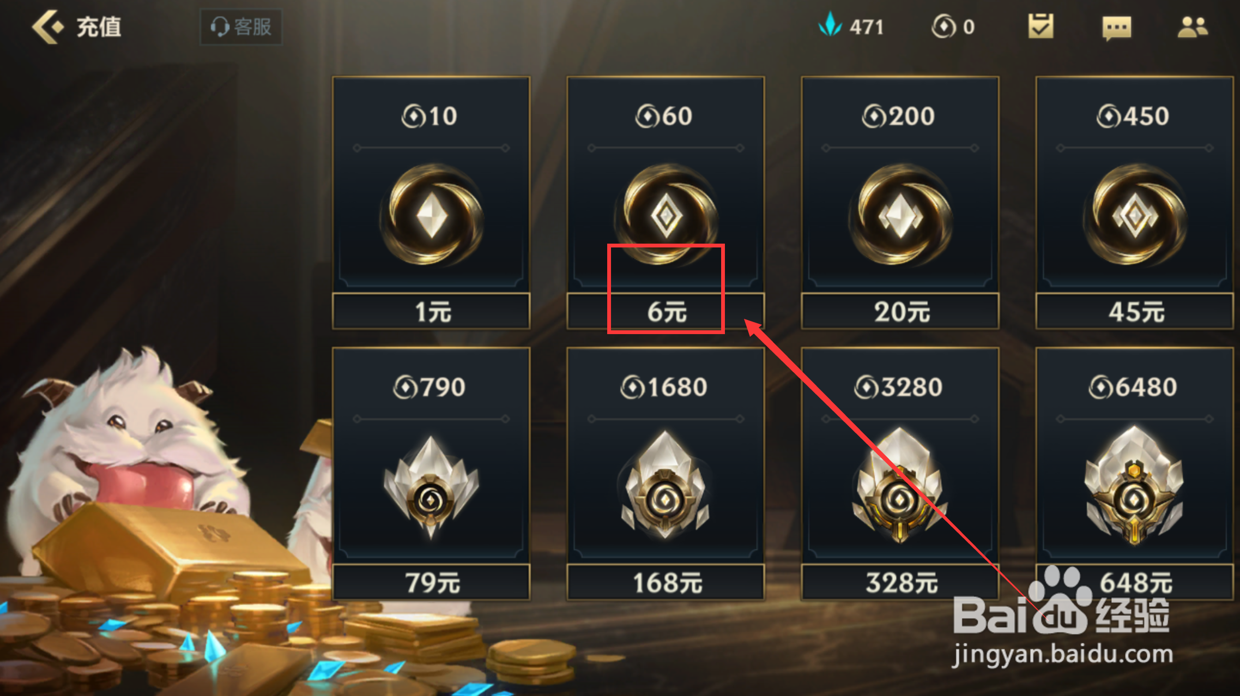Image resolution: width=1240 pixels, height=696 pixels.
Task: Open the task checklist icon
Action: [1041, 26]
